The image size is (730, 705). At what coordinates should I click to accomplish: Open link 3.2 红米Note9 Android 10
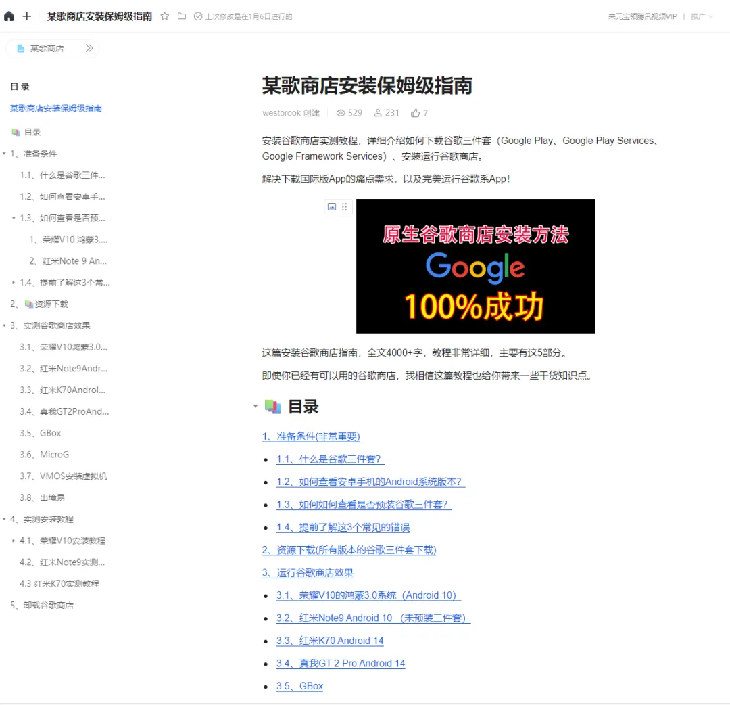(373, 618)
